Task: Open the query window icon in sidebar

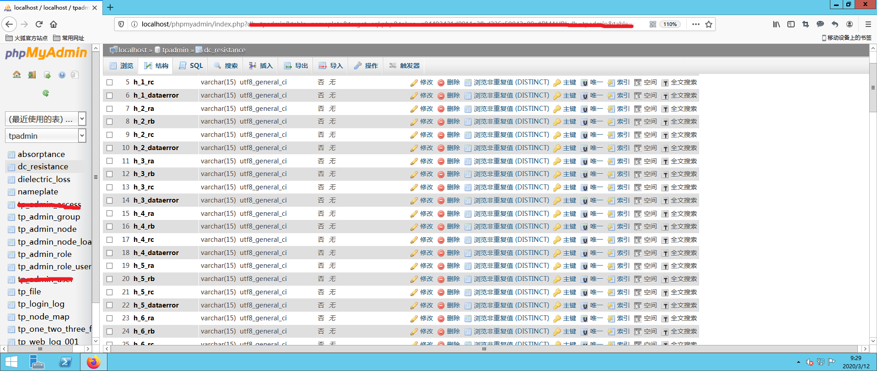Action: [47, 75]
